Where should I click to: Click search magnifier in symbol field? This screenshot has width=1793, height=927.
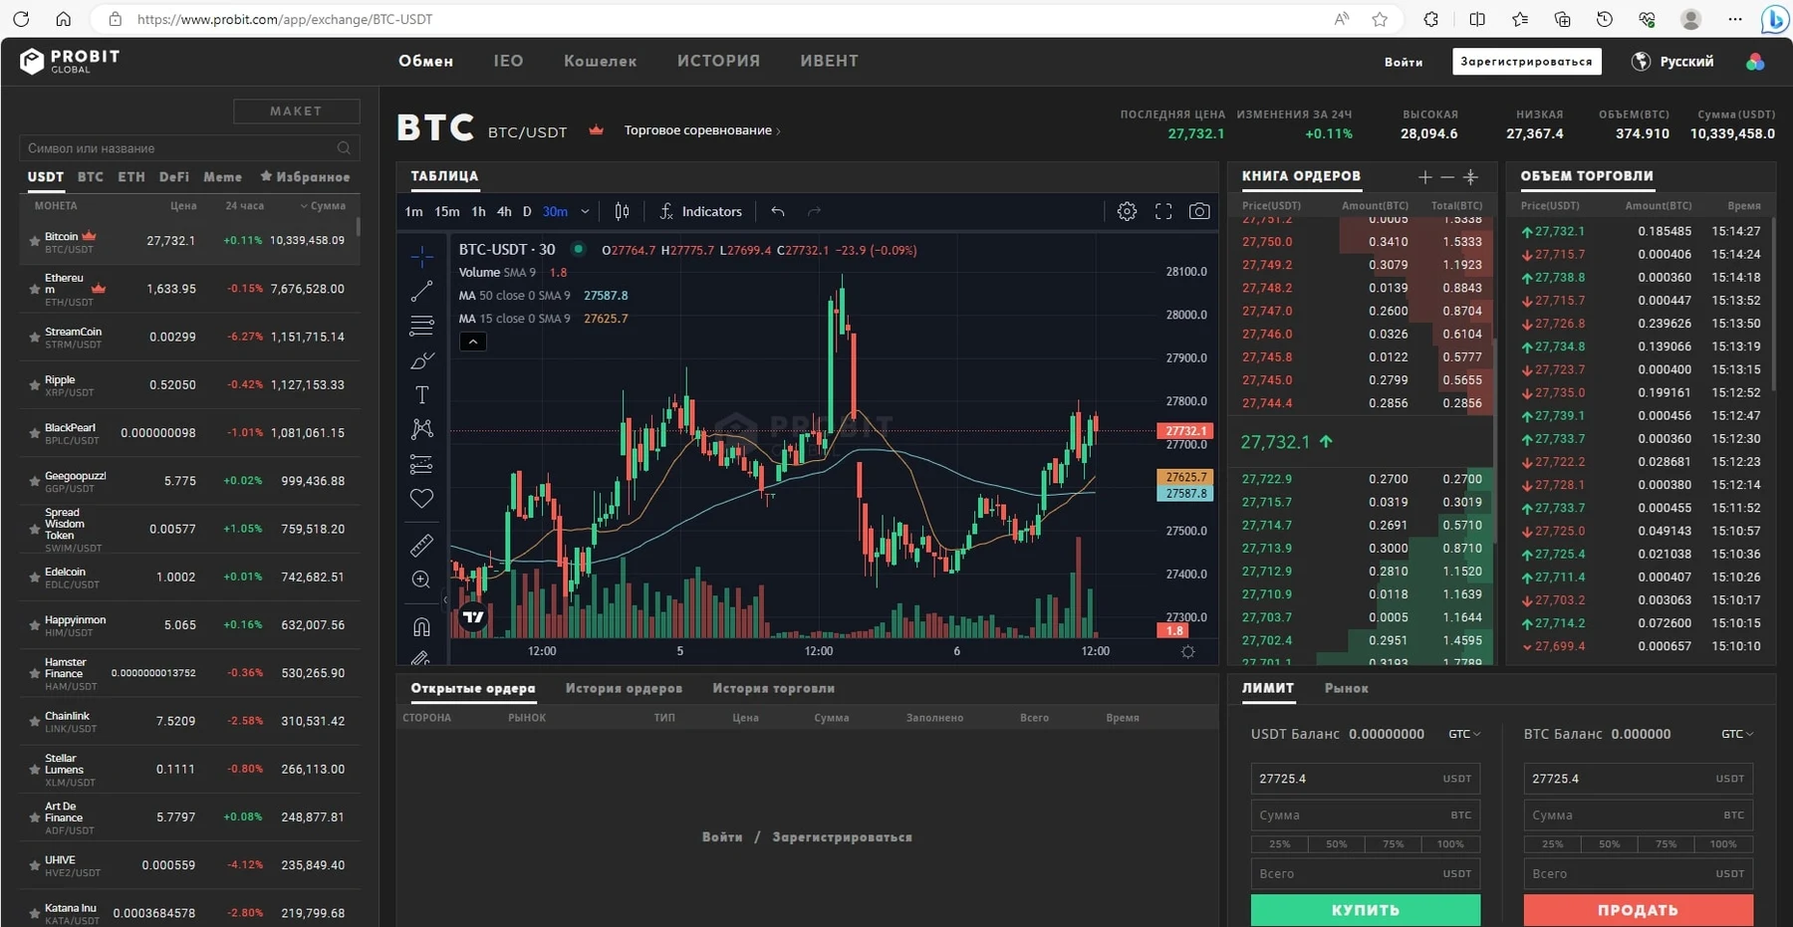click(344, 148)
